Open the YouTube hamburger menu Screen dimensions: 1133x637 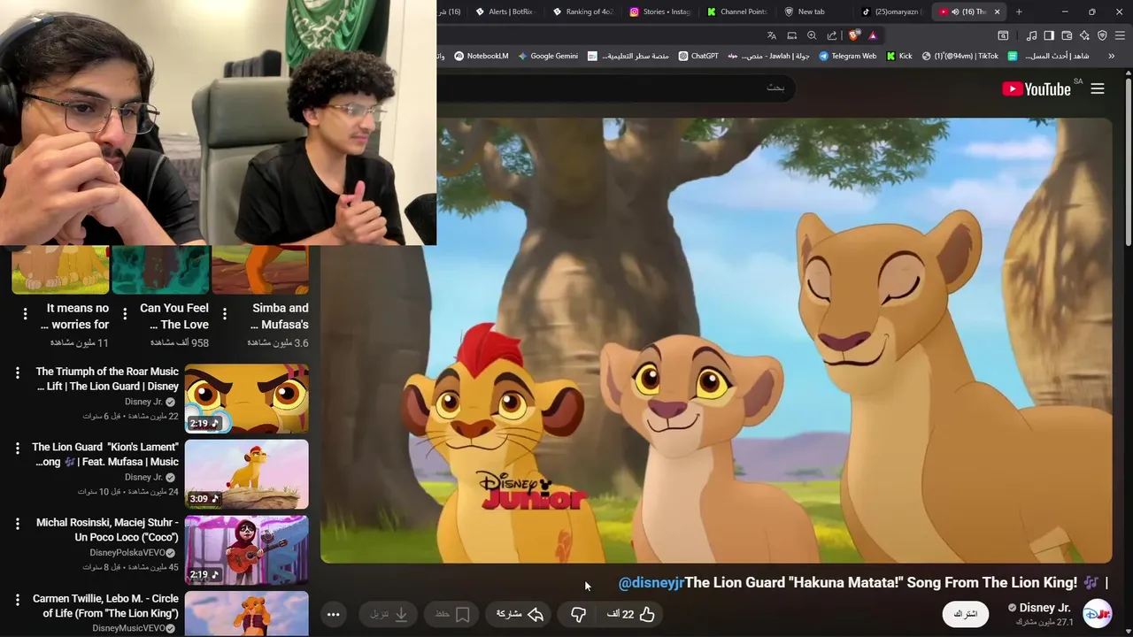(x=1098, y=88)
